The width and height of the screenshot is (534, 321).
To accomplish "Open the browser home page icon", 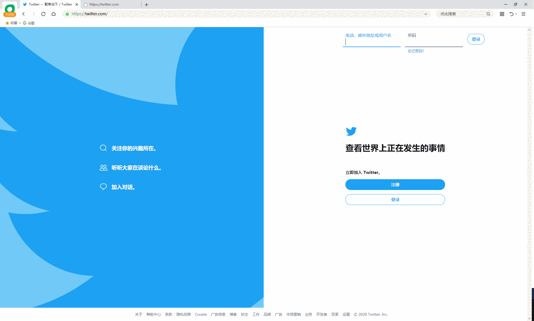I will [54, 14].
